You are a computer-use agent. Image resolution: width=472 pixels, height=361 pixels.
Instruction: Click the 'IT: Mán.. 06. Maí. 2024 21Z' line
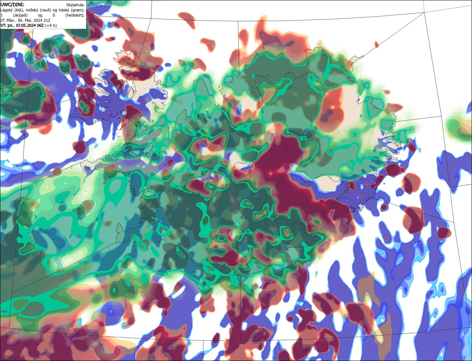25,20
